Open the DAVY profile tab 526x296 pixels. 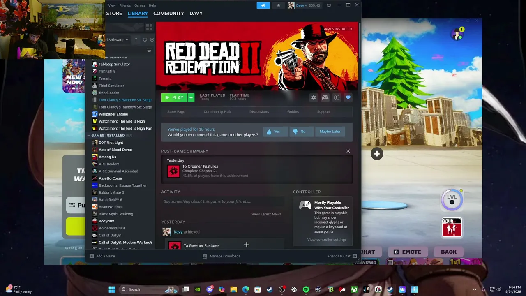pyautogui.click(x=196, y=13)
